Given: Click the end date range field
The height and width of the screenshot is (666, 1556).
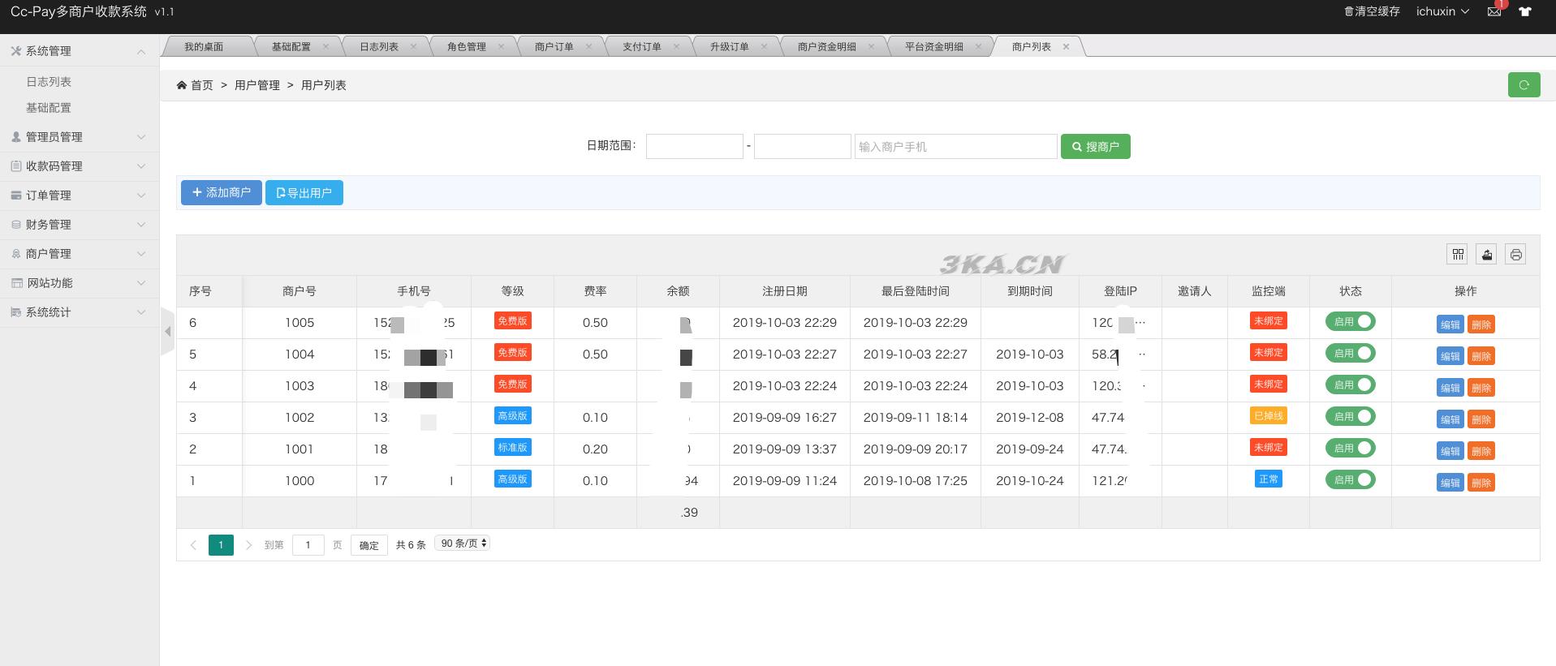Looking at the screenshot, I should (803, 147).
